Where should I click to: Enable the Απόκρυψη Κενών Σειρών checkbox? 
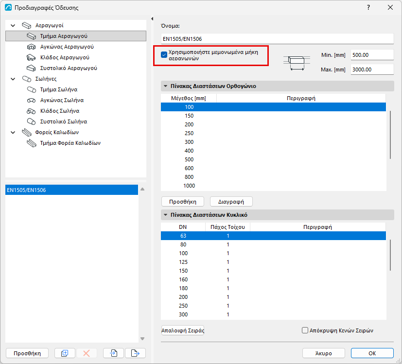pyautogui.click(x=305, y=330)
